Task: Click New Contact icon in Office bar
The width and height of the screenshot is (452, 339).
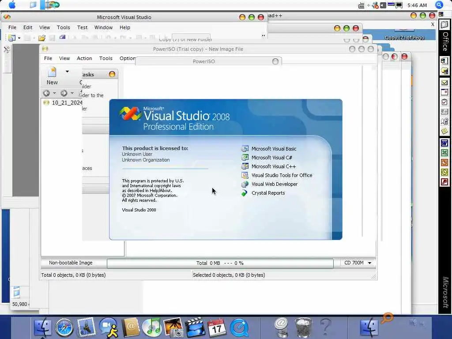Action: tap(444, 112)
